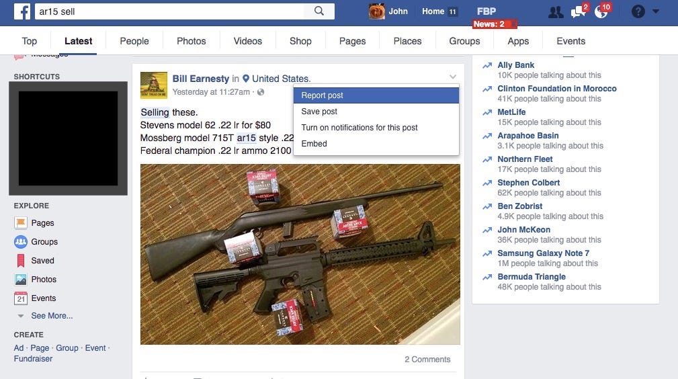Expand the account menu arrow in top bar
Screen dimensions: 678x379
[x=656, y=11]
